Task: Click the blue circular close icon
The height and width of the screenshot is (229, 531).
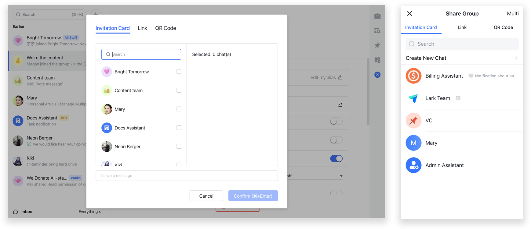Action: pyautogui.click(x=377, y=75)
